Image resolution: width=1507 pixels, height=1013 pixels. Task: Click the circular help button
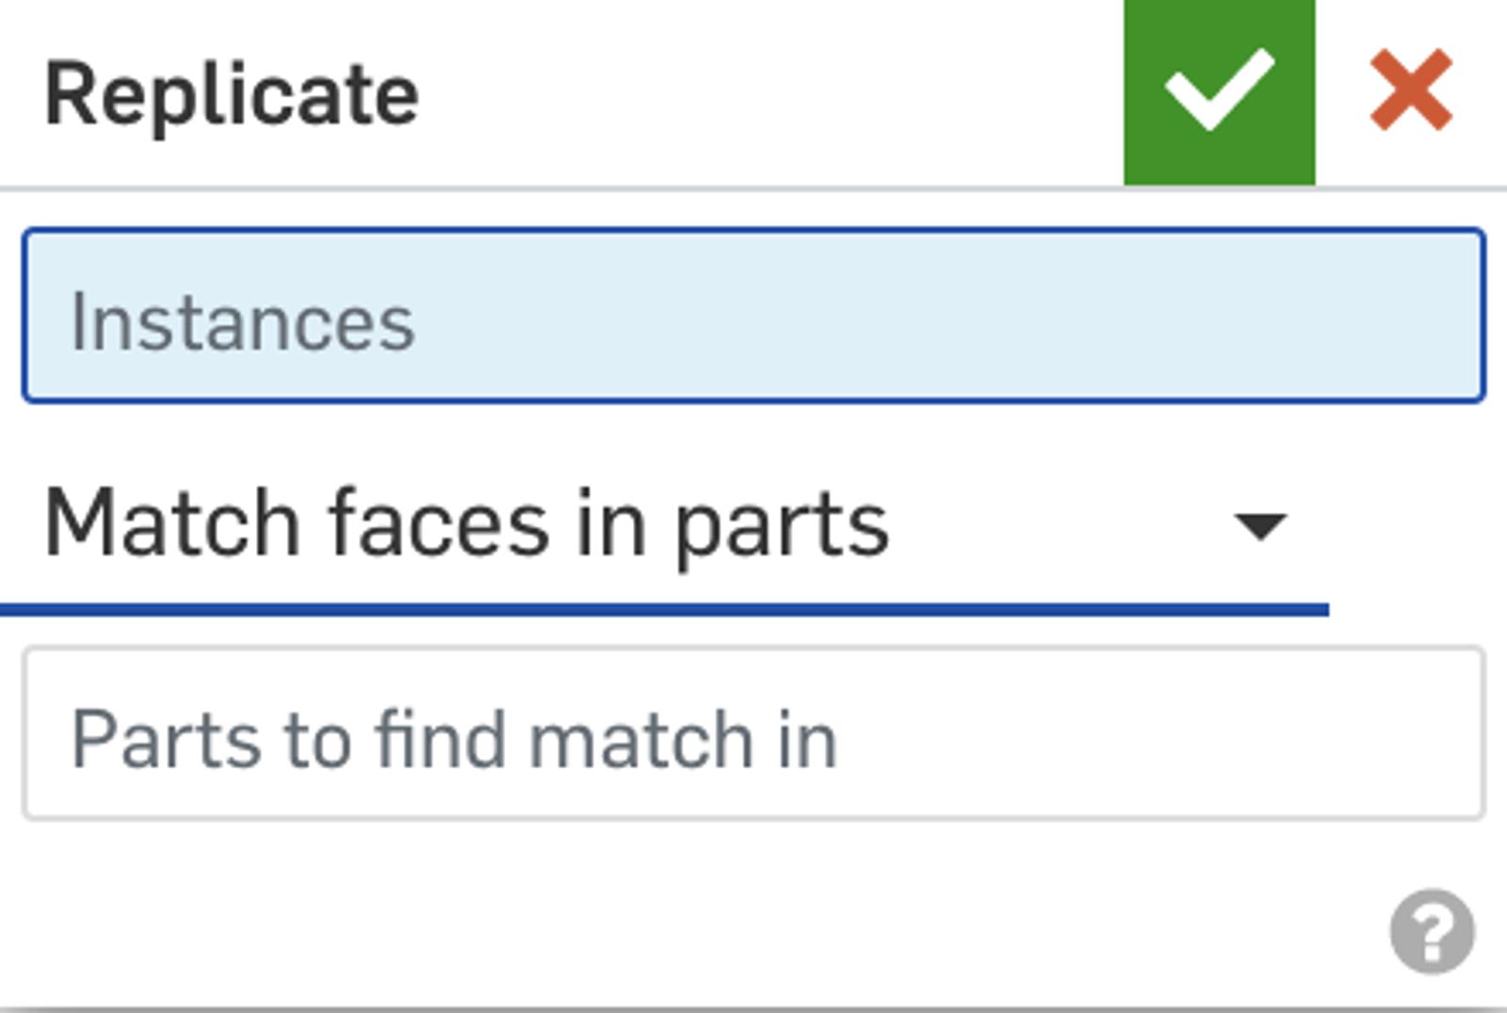pyautogui.click(x=1432, y=931)
